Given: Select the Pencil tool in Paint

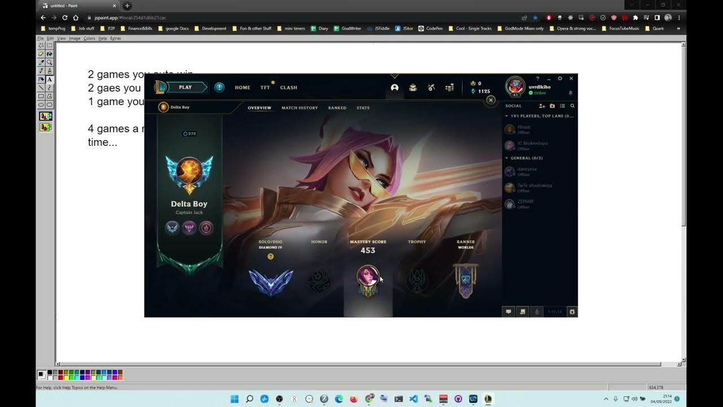Looking at the screenshot, I should pyautogui.click(x=41, y=71).
